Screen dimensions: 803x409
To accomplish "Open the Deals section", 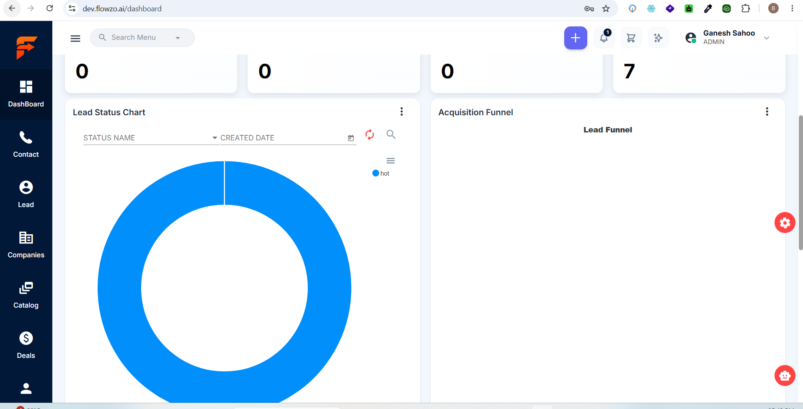I will (x=26, y=346).
